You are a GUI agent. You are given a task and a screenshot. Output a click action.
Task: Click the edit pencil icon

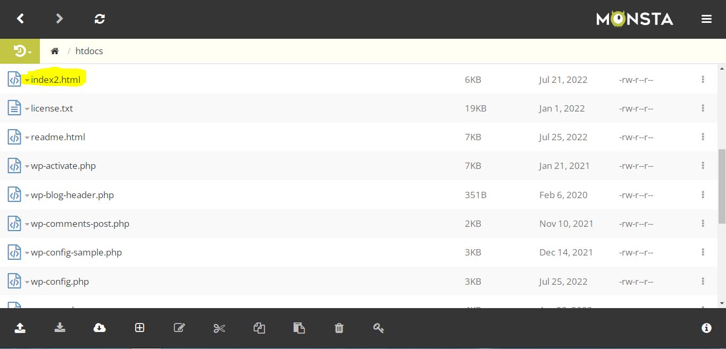pyautogui.click(x=179, y=328)
